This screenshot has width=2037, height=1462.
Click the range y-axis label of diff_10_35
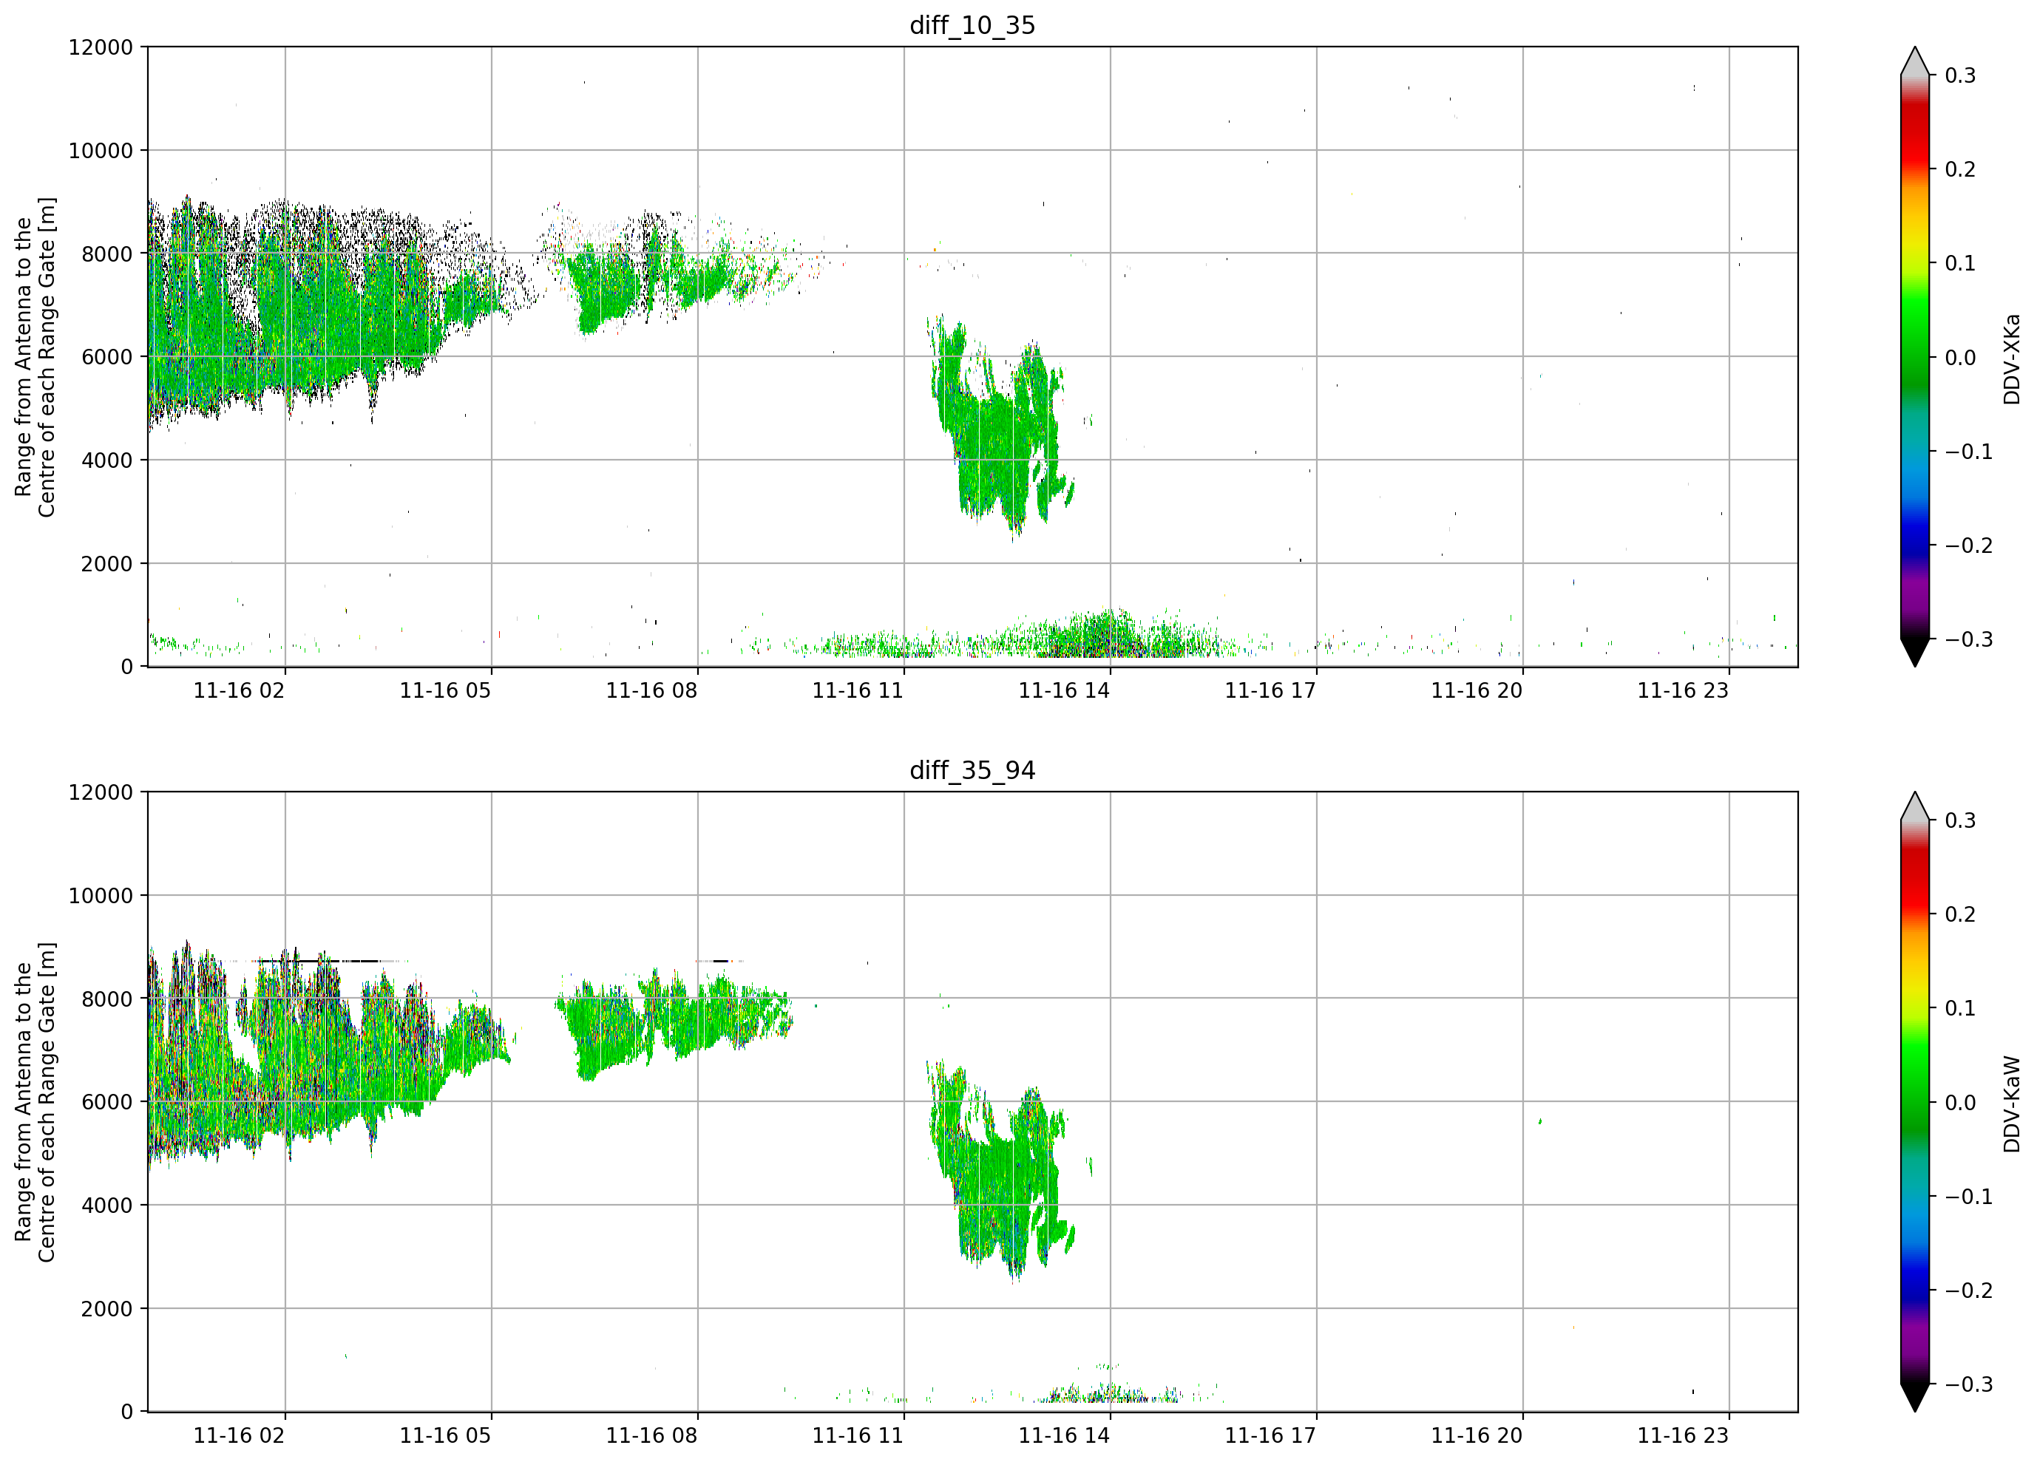click(35, 358)
